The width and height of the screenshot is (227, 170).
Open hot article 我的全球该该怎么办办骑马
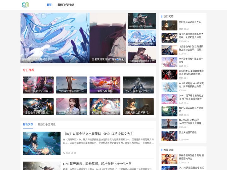tap(191, 110)
